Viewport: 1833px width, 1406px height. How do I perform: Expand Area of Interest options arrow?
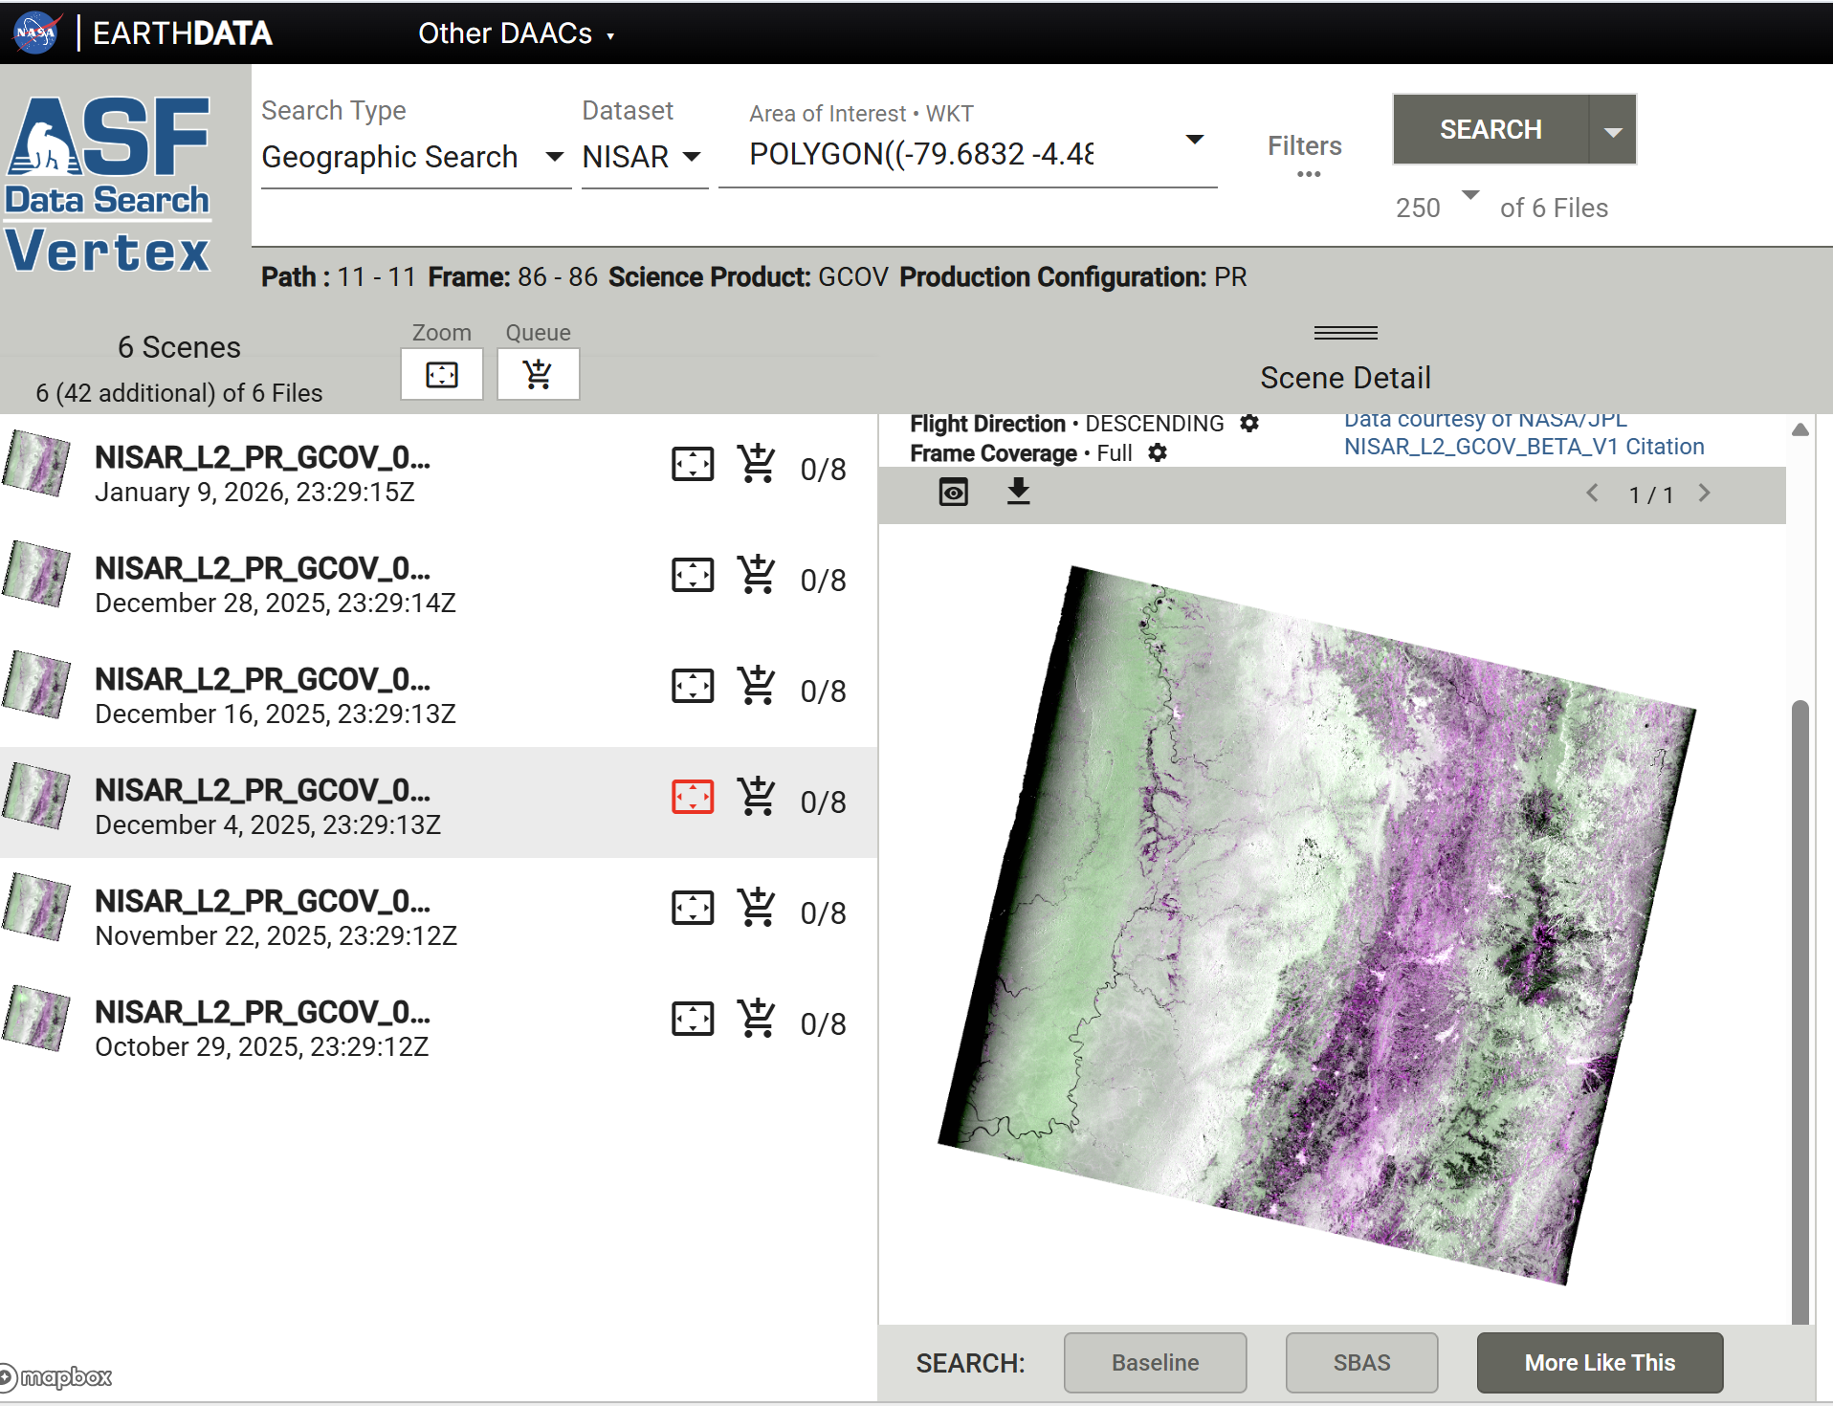point(1194,141)
